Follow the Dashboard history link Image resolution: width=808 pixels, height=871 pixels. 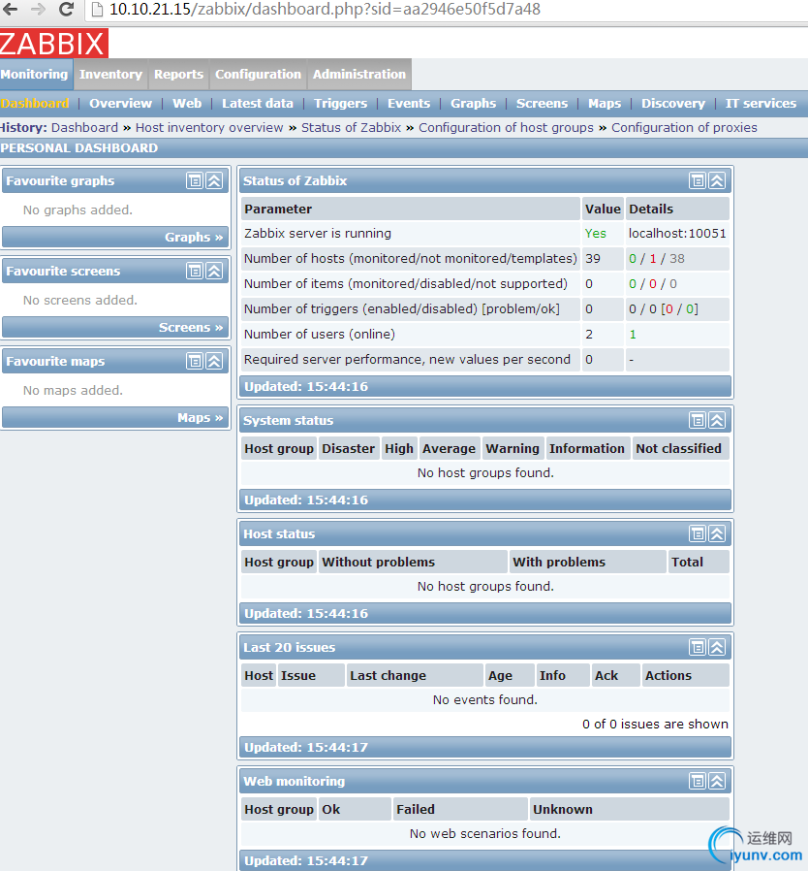[x=85, y=128]
